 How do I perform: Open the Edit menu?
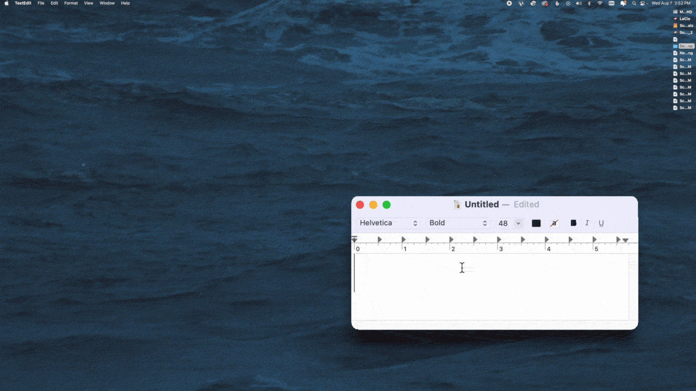[x=54, y=3]
